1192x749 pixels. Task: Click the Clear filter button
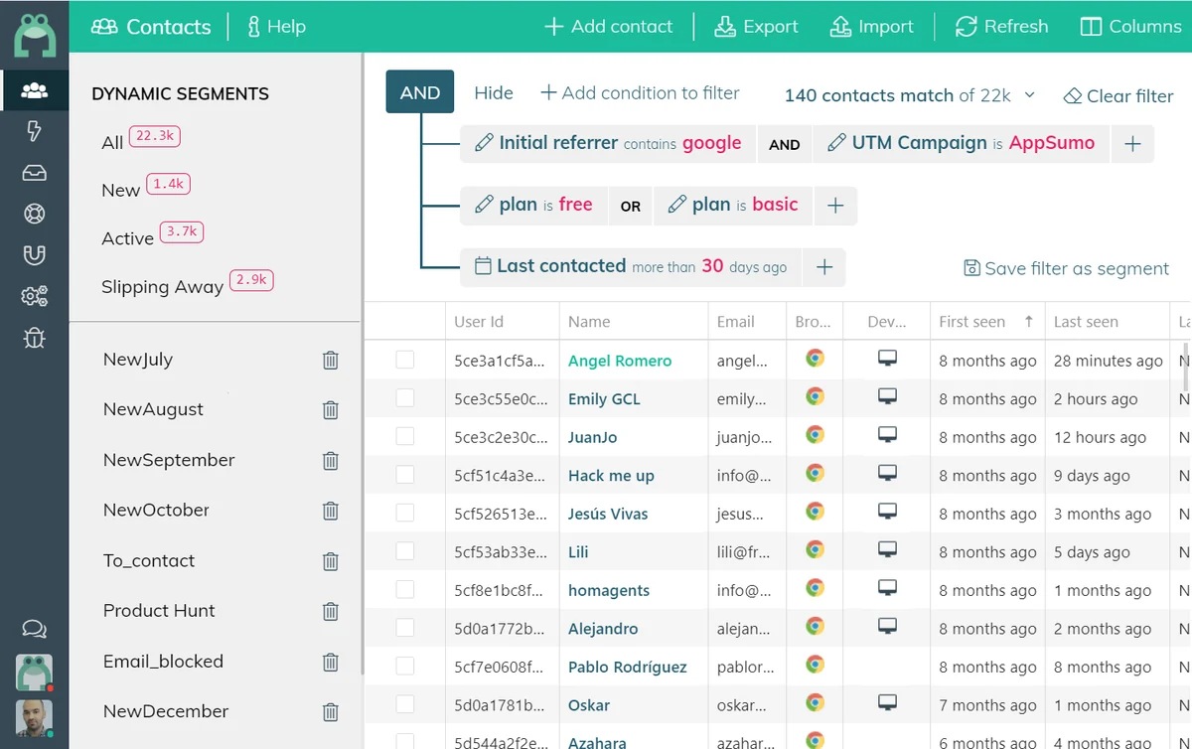[1118, 96]
